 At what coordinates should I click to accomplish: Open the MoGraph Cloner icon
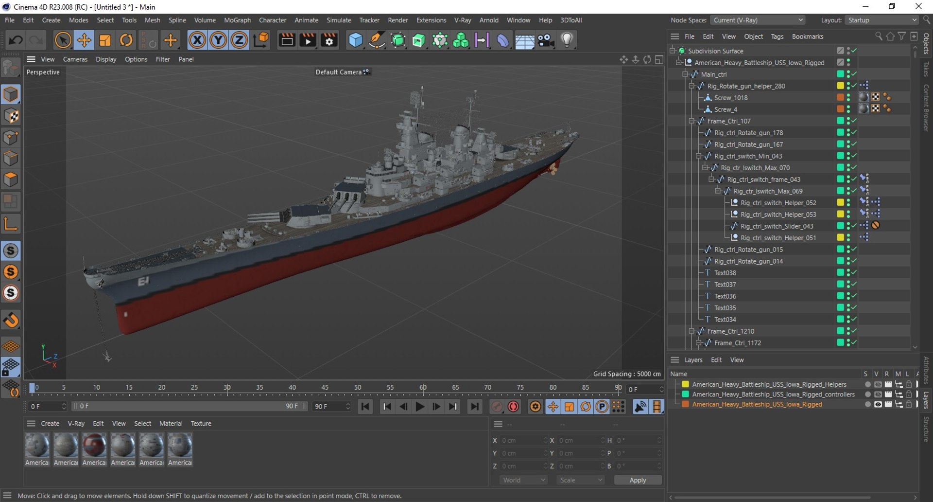coord(440,40)
